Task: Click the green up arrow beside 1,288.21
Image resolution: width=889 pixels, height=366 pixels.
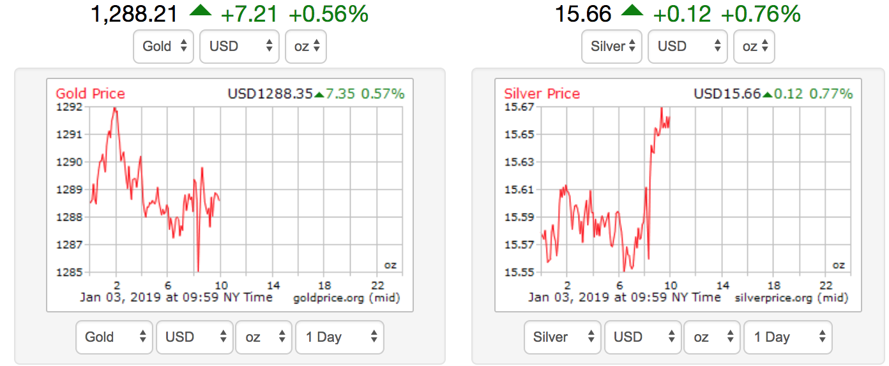Action: (x=202, y=12)
